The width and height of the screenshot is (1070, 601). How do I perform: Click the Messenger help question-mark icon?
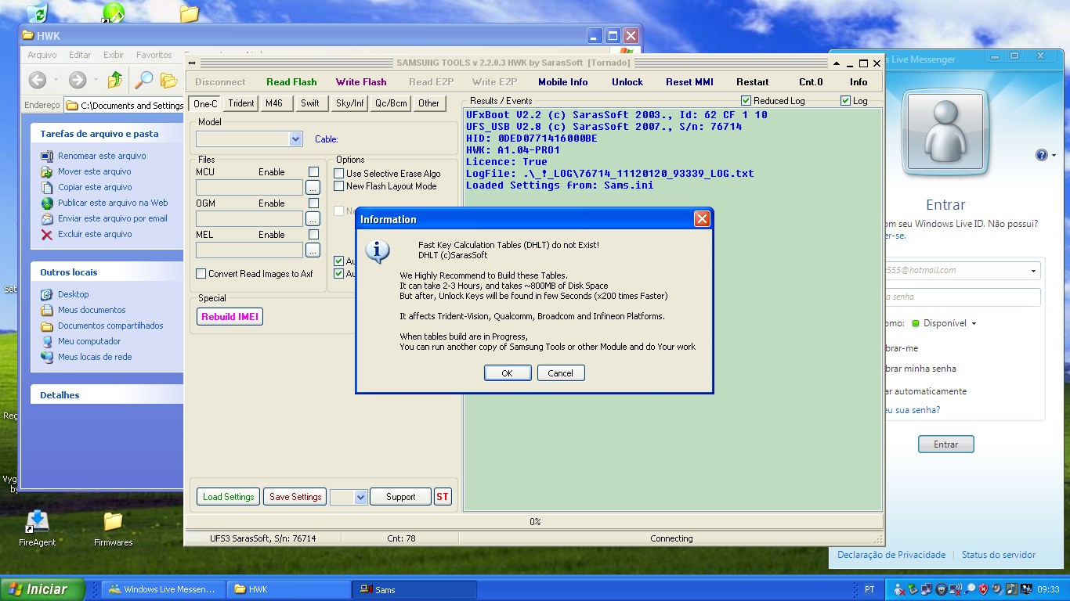1041,155
